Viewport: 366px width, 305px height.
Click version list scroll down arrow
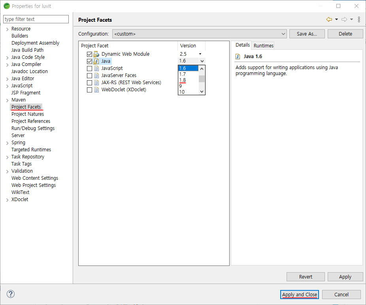(202, 92)
